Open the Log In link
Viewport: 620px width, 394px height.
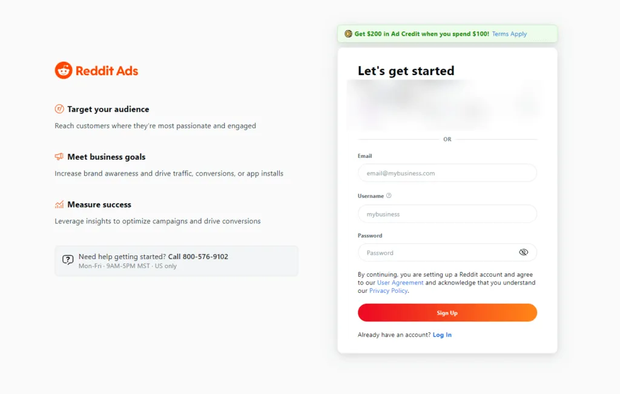pyautogui.click(x=442, y=334)
